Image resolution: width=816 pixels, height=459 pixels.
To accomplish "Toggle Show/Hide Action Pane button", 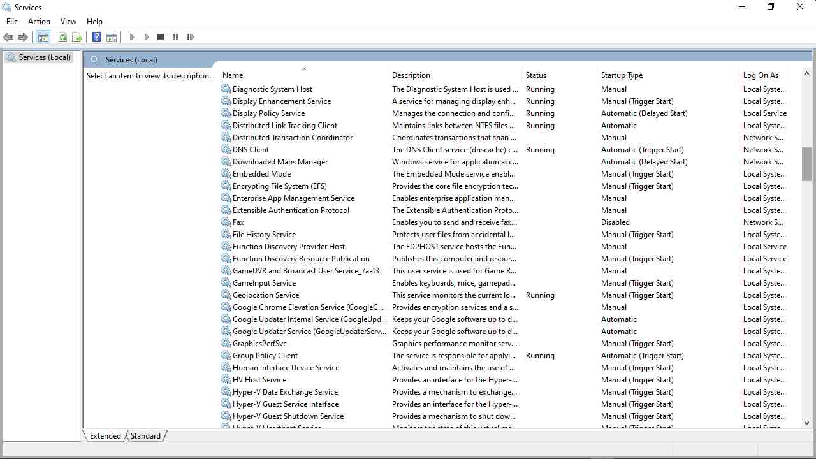I will pos(112,37).
